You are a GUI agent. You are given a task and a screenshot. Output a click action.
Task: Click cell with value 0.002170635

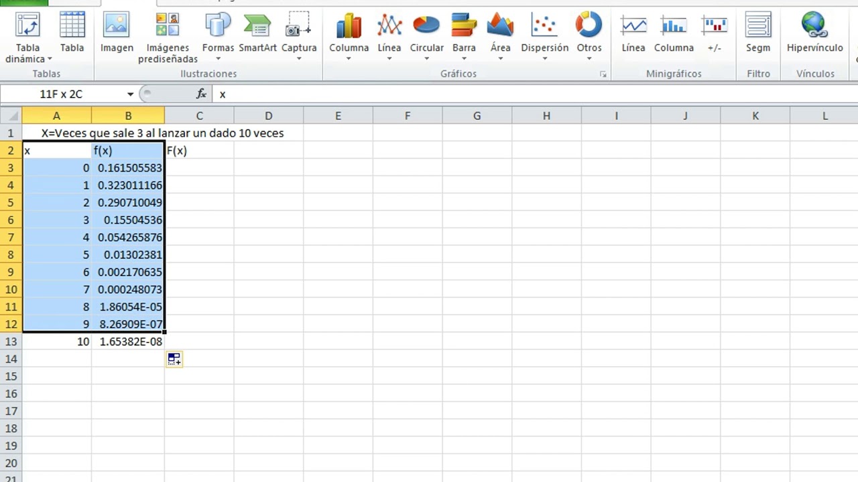[x=128, y=272]
